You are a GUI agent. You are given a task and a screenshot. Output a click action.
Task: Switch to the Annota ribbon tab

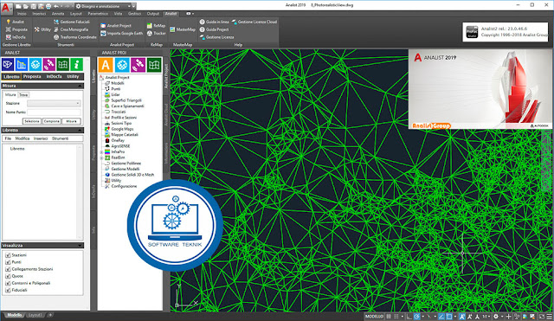58,14
